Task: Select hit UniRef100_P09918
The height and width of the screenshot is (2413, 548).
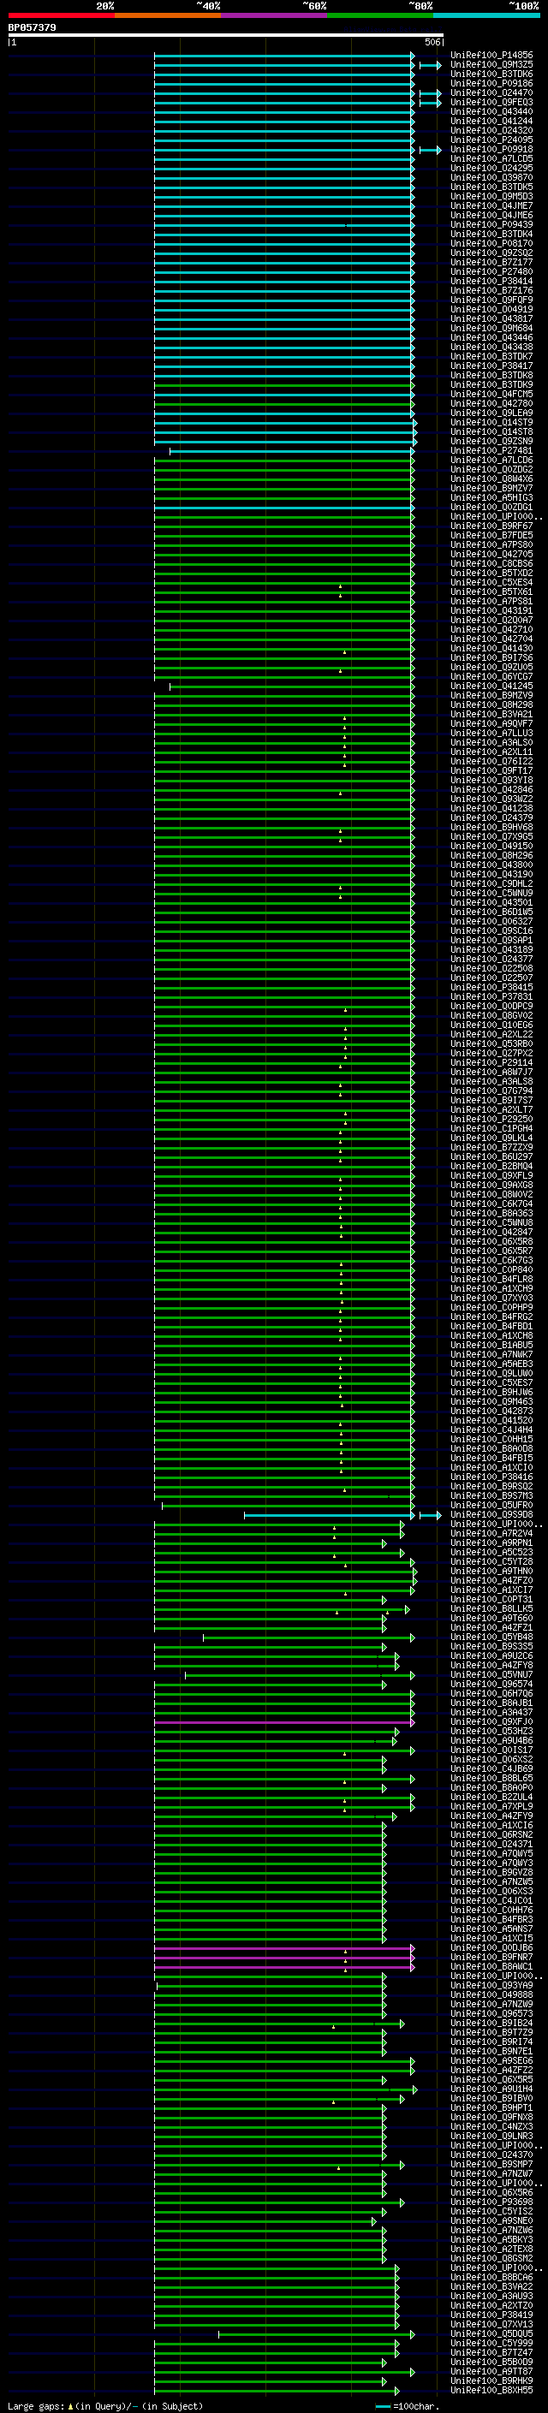Action: click(491, 149)
